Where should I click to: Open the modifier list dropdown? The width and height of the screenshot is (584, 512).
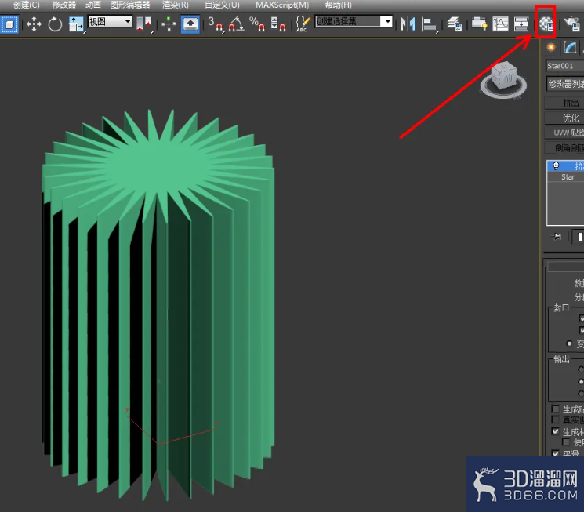point(565,84)
